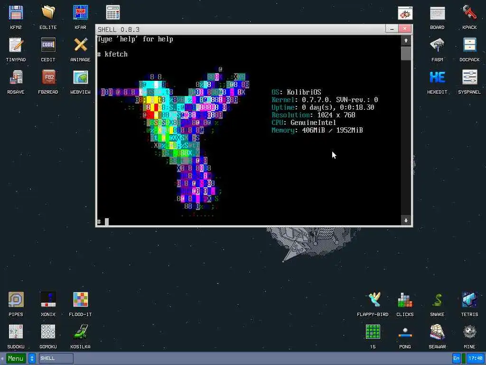486x365 pixels.
Task: Click the green indicator beside En
Action: pos(464,358)
